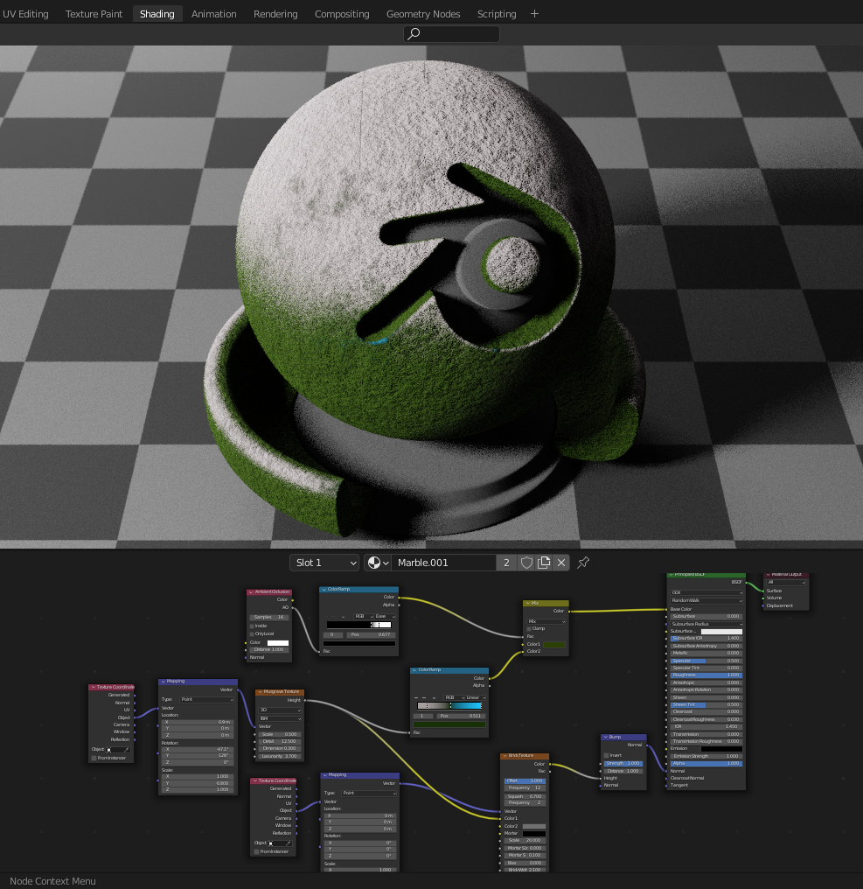Switch to the Scripting workspace tab
Screen dimensions: 863x889
pyautogui.click(x=497, y=14)
